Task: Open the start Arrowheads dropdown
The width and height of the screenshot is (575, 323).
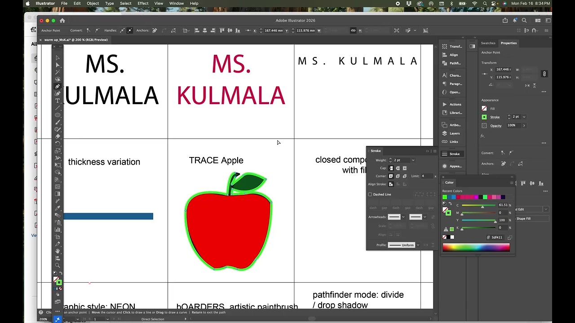Action: pos(403,217)
